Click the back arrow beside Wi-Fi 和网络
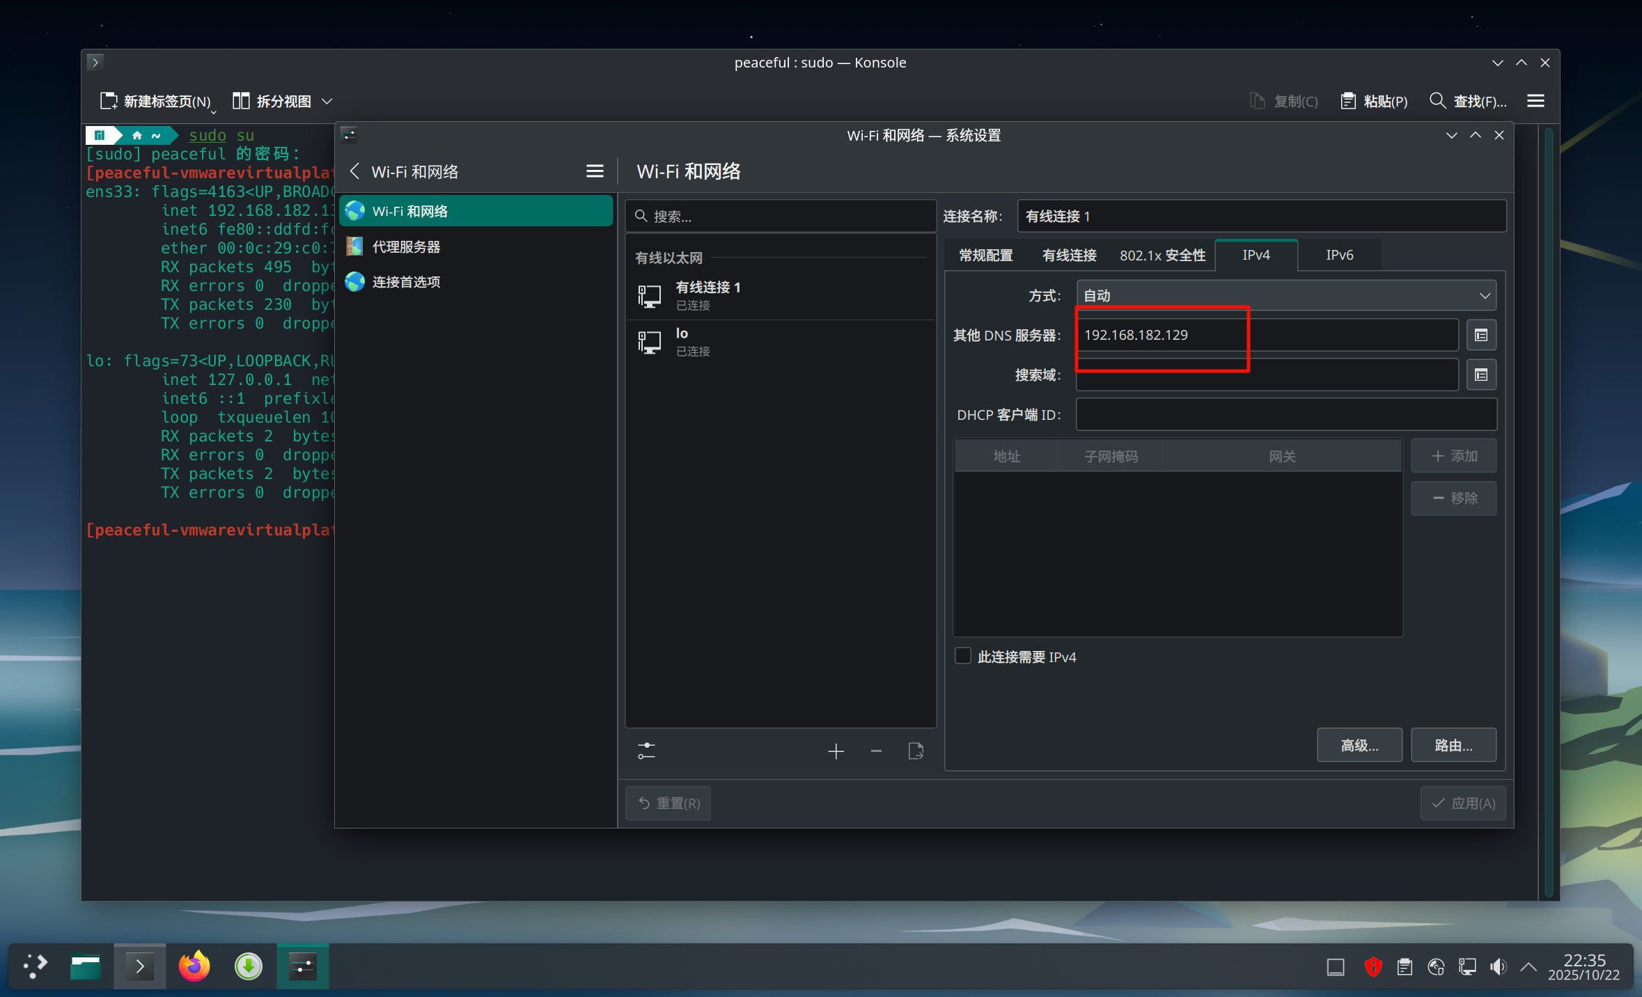The width and height of the screenshot is (1642, 997). [x=355, y=171]
